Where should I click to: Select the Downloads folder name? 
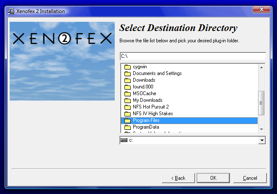[x=144, y=80]
